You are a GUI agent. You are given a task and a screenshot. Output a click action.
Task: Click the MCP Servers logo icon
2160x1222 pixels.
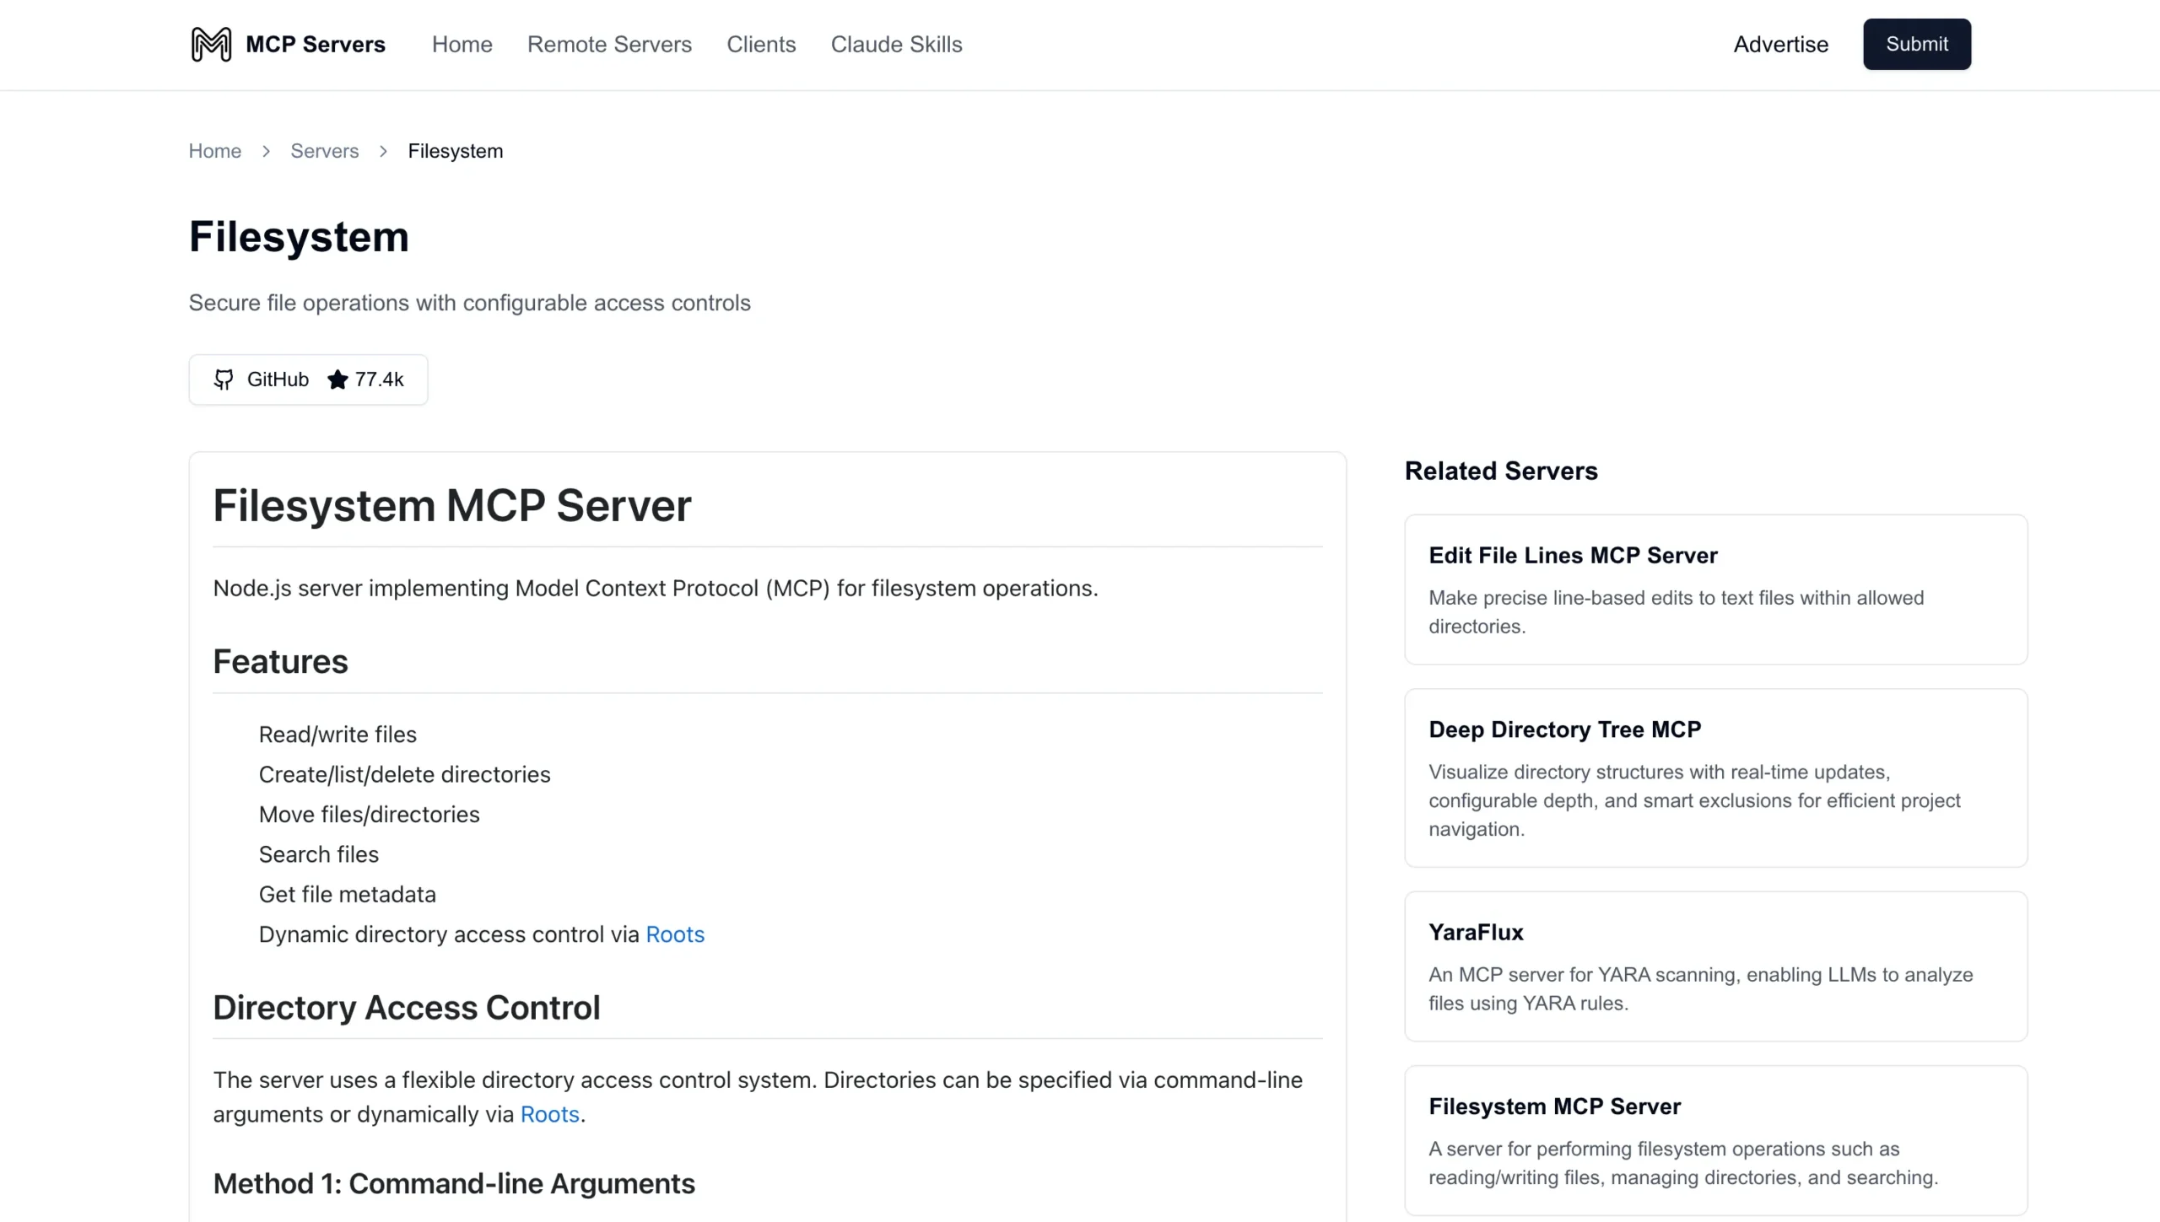click(209, 44)
